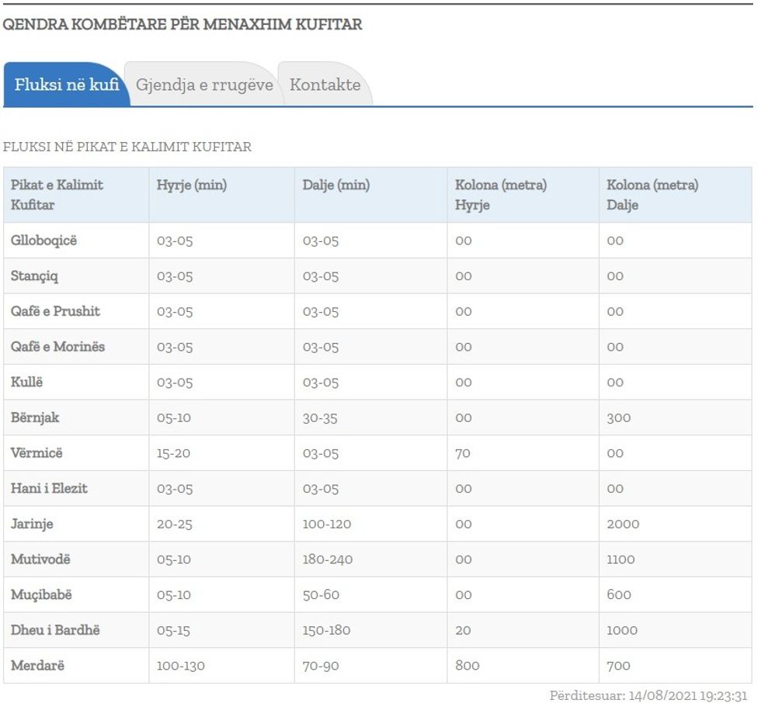Viewport: 761px width, 703px height.
Task: Click Mutivodë exit time 180-240
Action: (x=328, y=559)
